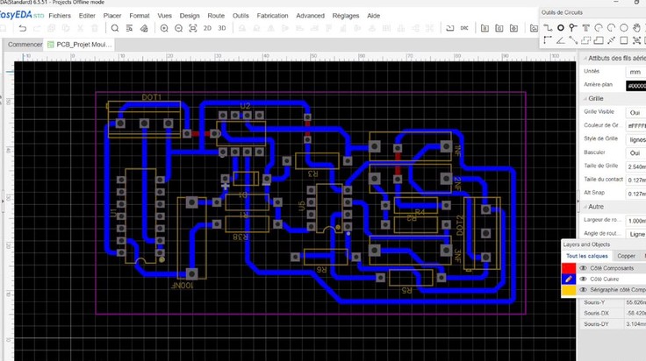Open the Placer menu

[x=112, y=16]
